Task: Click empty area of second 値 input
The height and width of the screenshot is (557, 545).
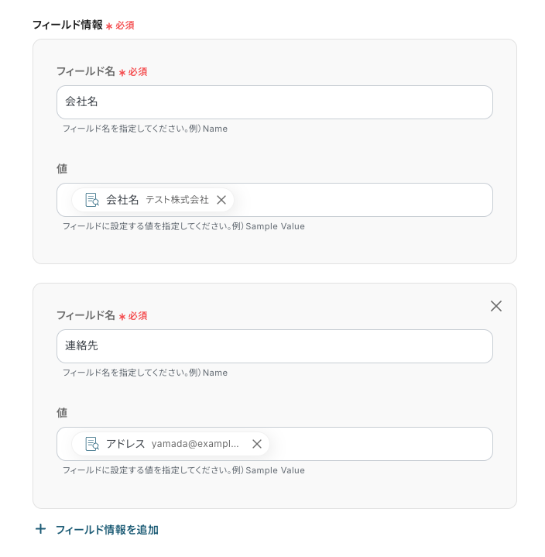Action: [380, 444]
